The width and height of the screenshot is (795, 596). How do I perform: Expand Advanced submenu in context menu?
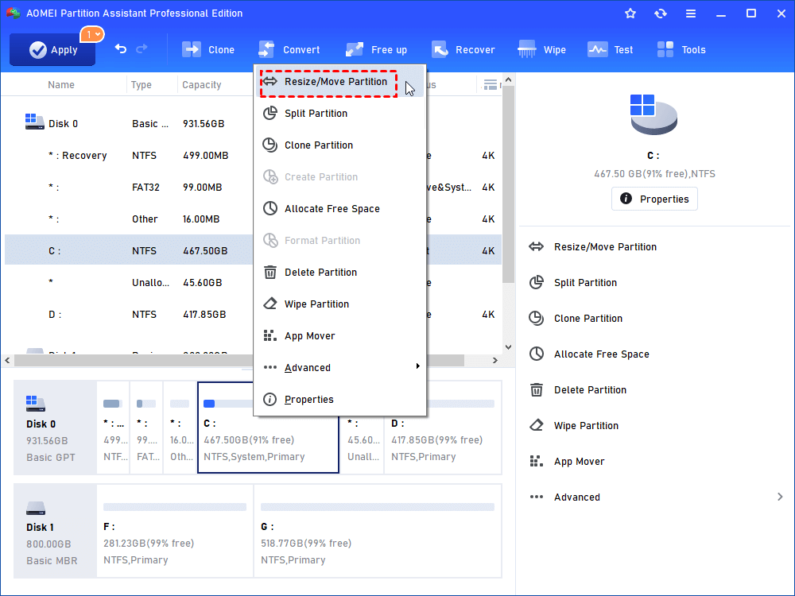point(339,368)
